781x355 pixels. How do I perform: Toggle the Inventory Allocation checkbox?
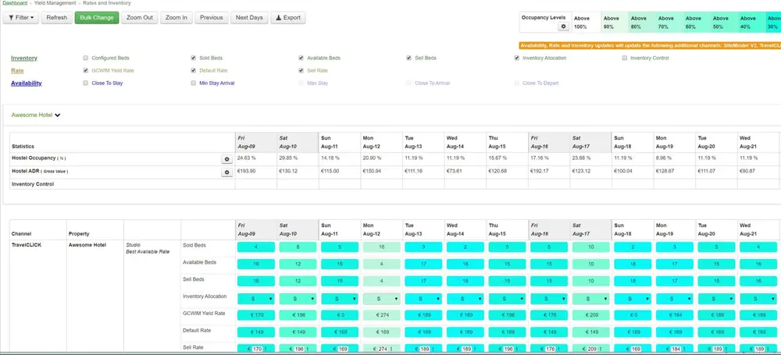[517, 59]
